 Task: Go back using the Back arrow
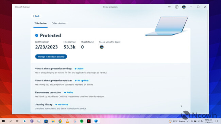(x=36, y=16)
